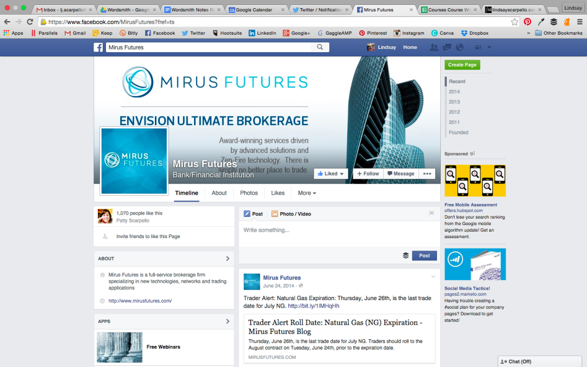
Task: Show more bookmarks with the double chevron
Action: pyautogui.click(x=528, y=33)
